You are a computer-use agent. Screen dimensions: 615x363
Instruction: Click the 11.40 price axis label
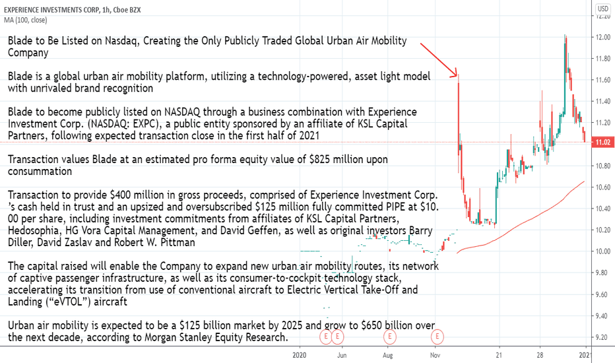(603, 101)
